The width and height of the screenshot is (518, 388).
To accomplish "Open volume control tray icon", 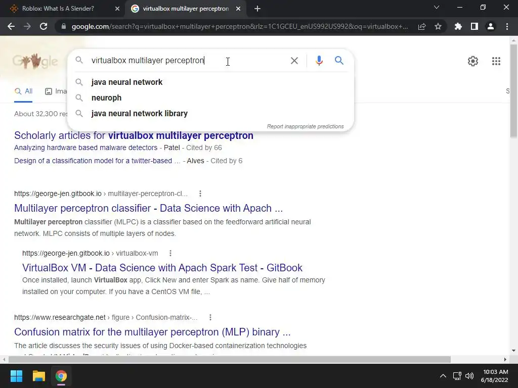I will coord(469,376).
